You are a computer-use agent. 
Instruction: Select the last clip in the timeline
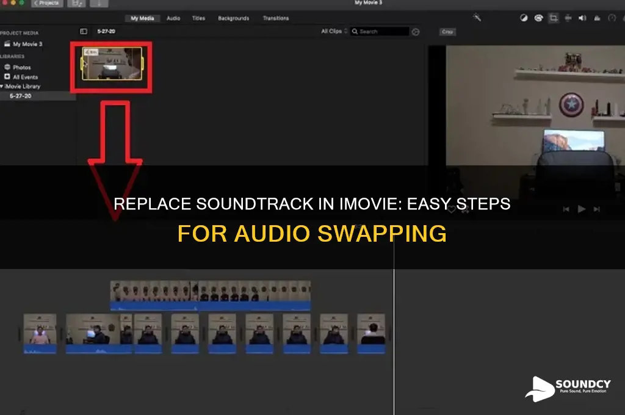pos(371,334)
